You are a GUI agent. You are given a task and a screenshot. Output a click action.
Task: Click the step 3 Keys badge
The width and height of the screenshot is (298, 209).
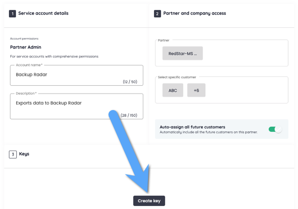(x=12, y=154)
